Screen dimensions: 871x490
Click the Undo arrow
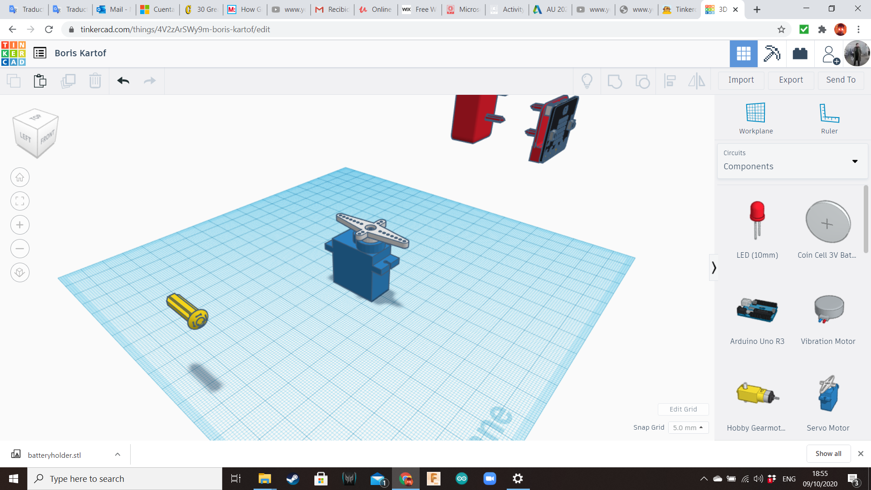[x=123, y=81]
